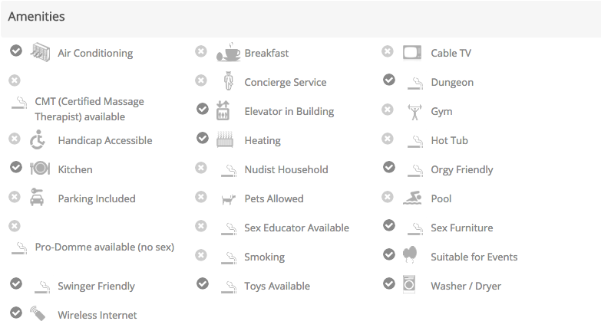Viewport: 601px width, 331px height.
Task: Click the Amenities section header
Action: click(36, 16)
